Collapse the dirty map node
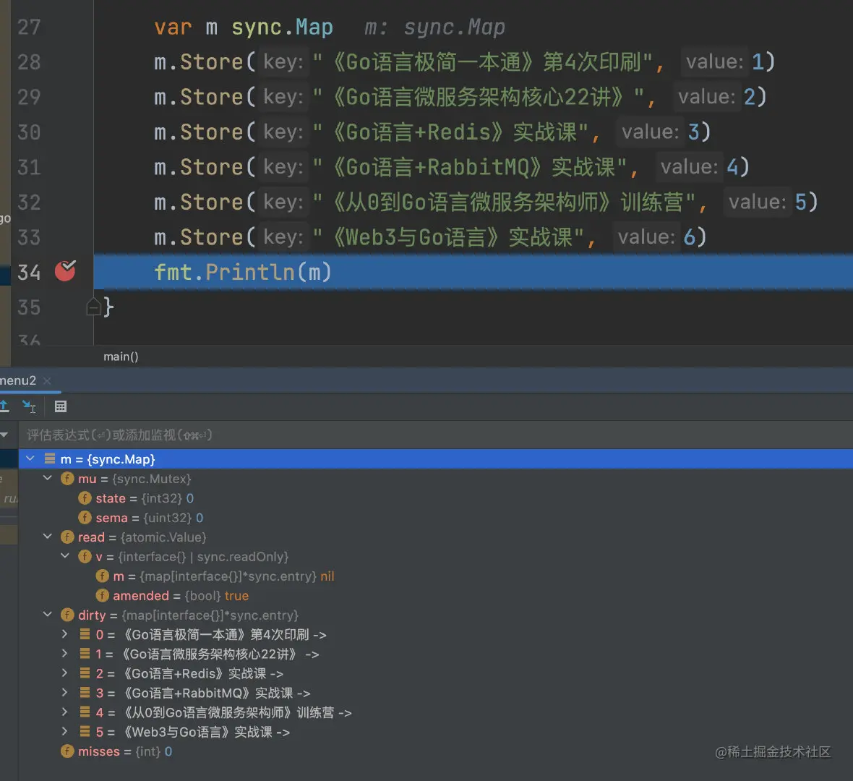The image size is (853, 781). coord(48,615)
